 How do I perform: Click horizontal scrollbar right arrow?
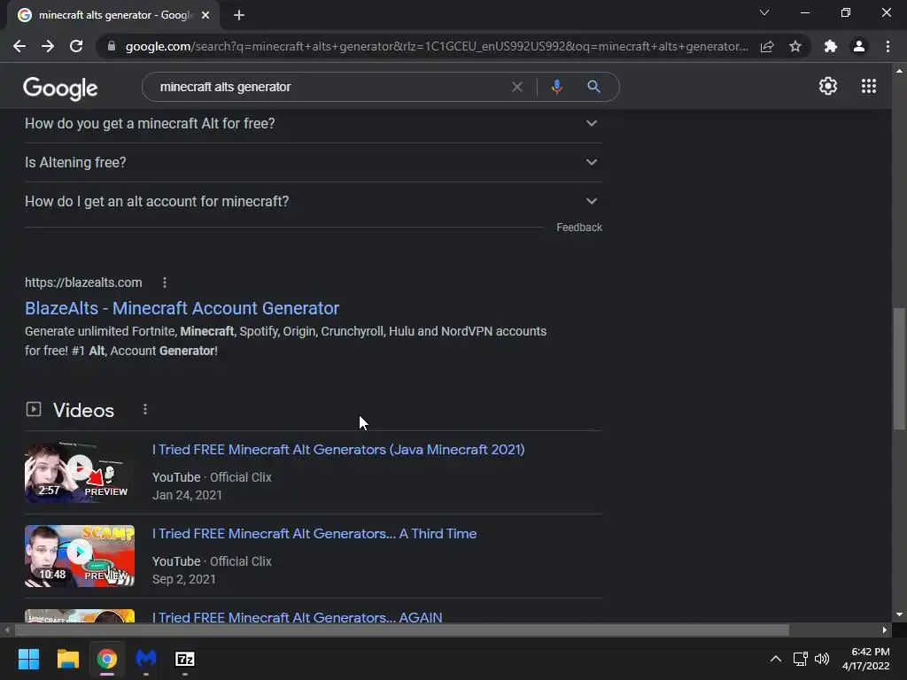pyautogui.click(x=885, y=630)
